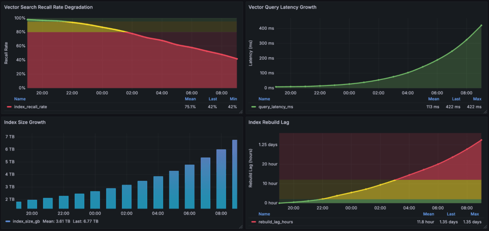The image size is (489, 231).
Task: Click the 422 ms value under latency Max column
Action: click(475, 107)
